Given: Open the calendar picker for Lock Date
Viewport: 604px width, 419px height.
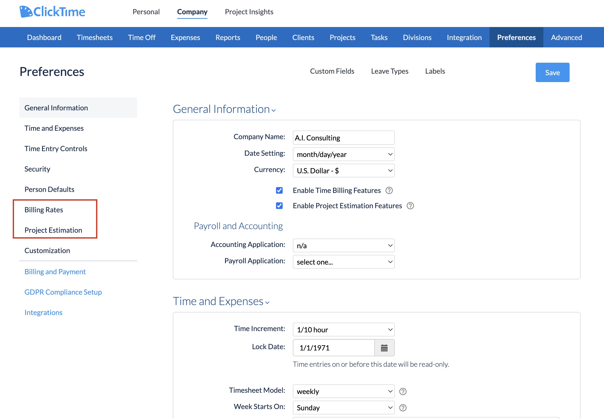Looking at the screenshot, I should 384,348.
